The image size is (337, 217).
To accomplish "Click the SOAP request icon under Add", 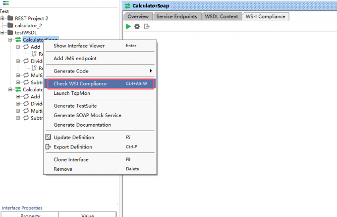I will click(x=34, y=54).
